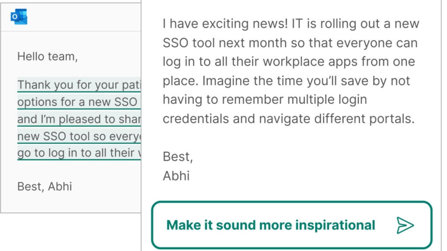Viewport: 447px width, 251px height.
Task: Click the 'Best, Abhi' signature line
Action: (x=45, y=187)
